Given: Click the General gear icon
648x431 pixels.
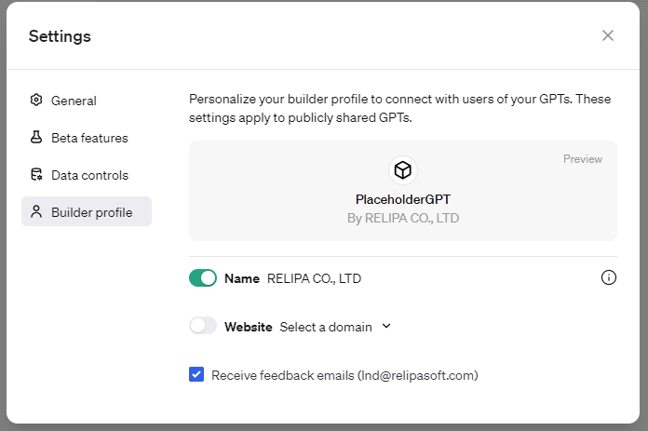Looking at the screenshot, I should 36,101.
